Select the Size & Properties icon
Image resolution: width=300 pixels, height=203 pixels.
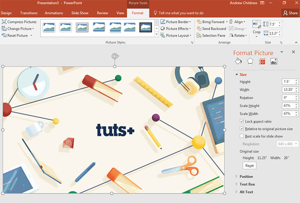point(262,61)
